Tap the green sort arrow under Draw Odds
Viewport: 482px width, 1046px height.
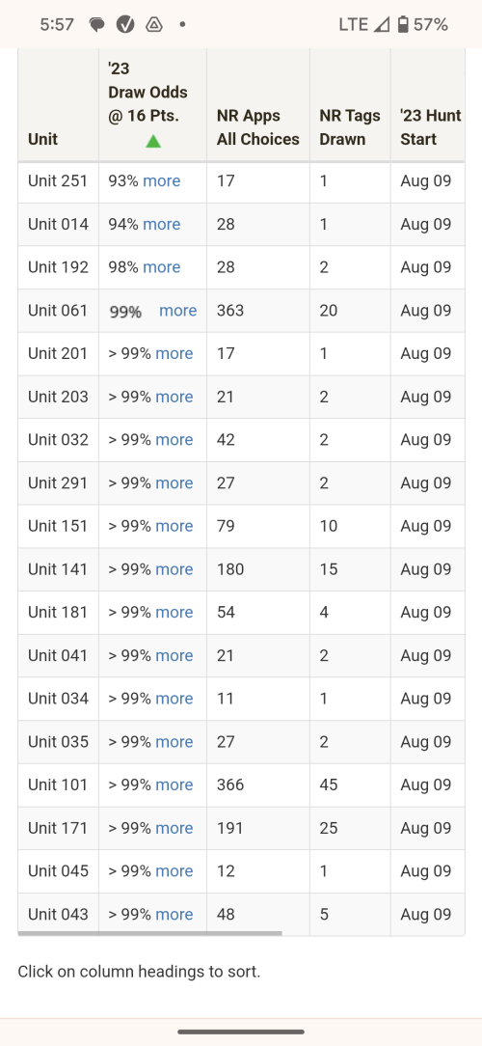(153, 141)
